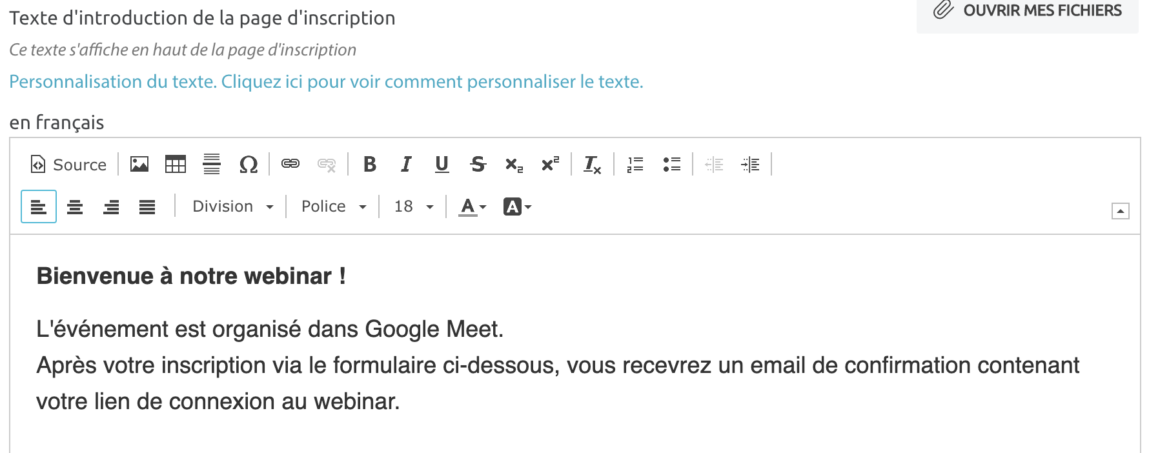Open the text personalisation help link
The height and width of the screenshot is (453, 1149).
pos(326,82)
